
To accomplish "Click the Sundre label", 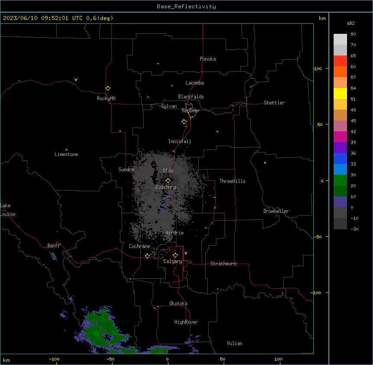I will click(126, 169).
